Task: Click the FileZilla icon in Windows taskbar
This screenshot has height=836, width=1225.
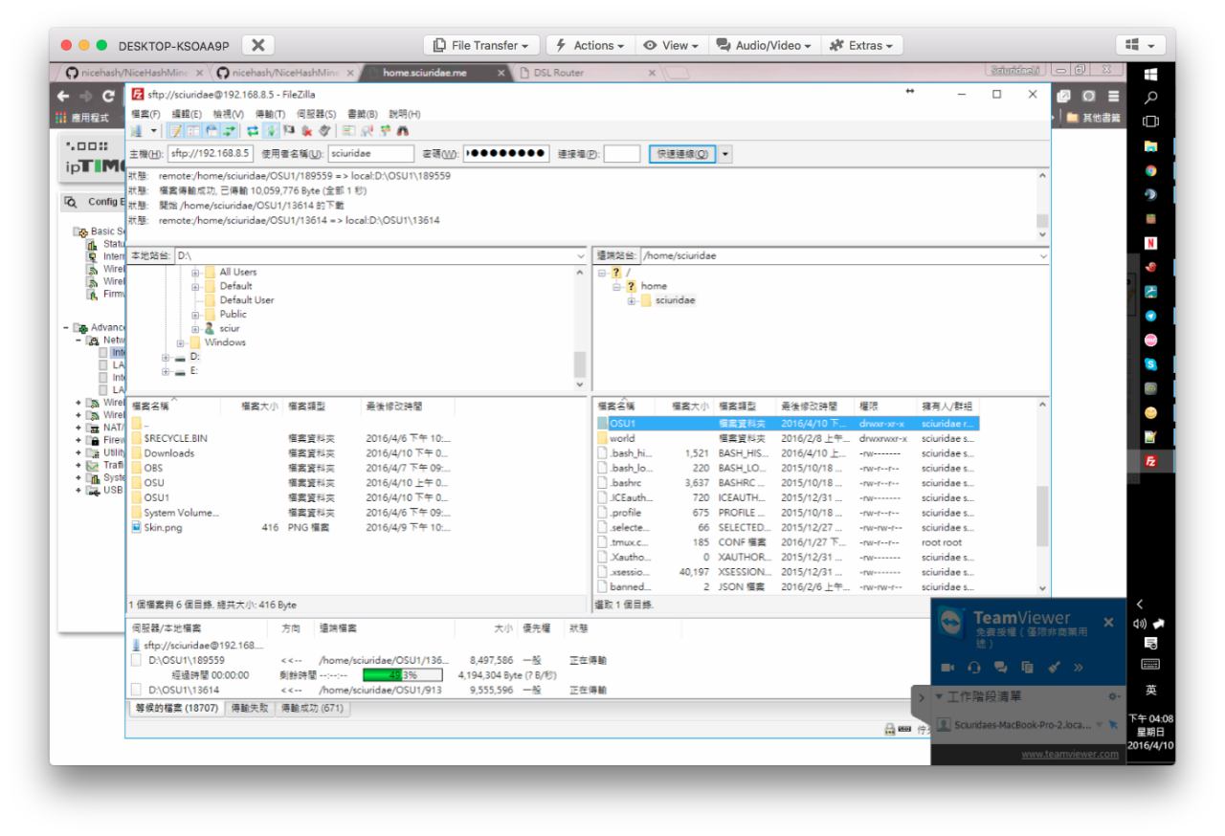Action: [1150, 460]
